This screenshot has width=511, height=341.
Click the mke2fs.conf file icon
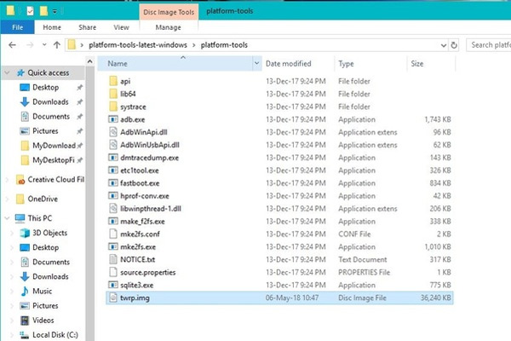coord(113,234)
